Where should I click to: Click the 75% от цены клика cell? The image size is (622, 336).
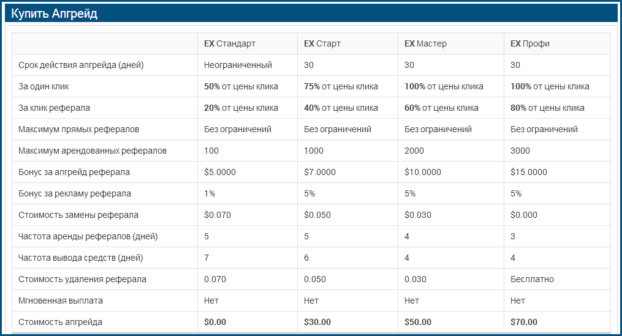click(341, 86)
